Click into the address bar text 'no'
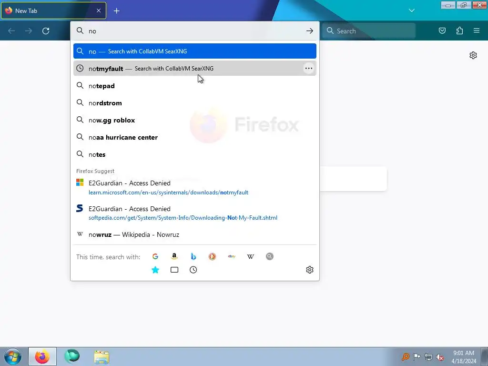 92,31
